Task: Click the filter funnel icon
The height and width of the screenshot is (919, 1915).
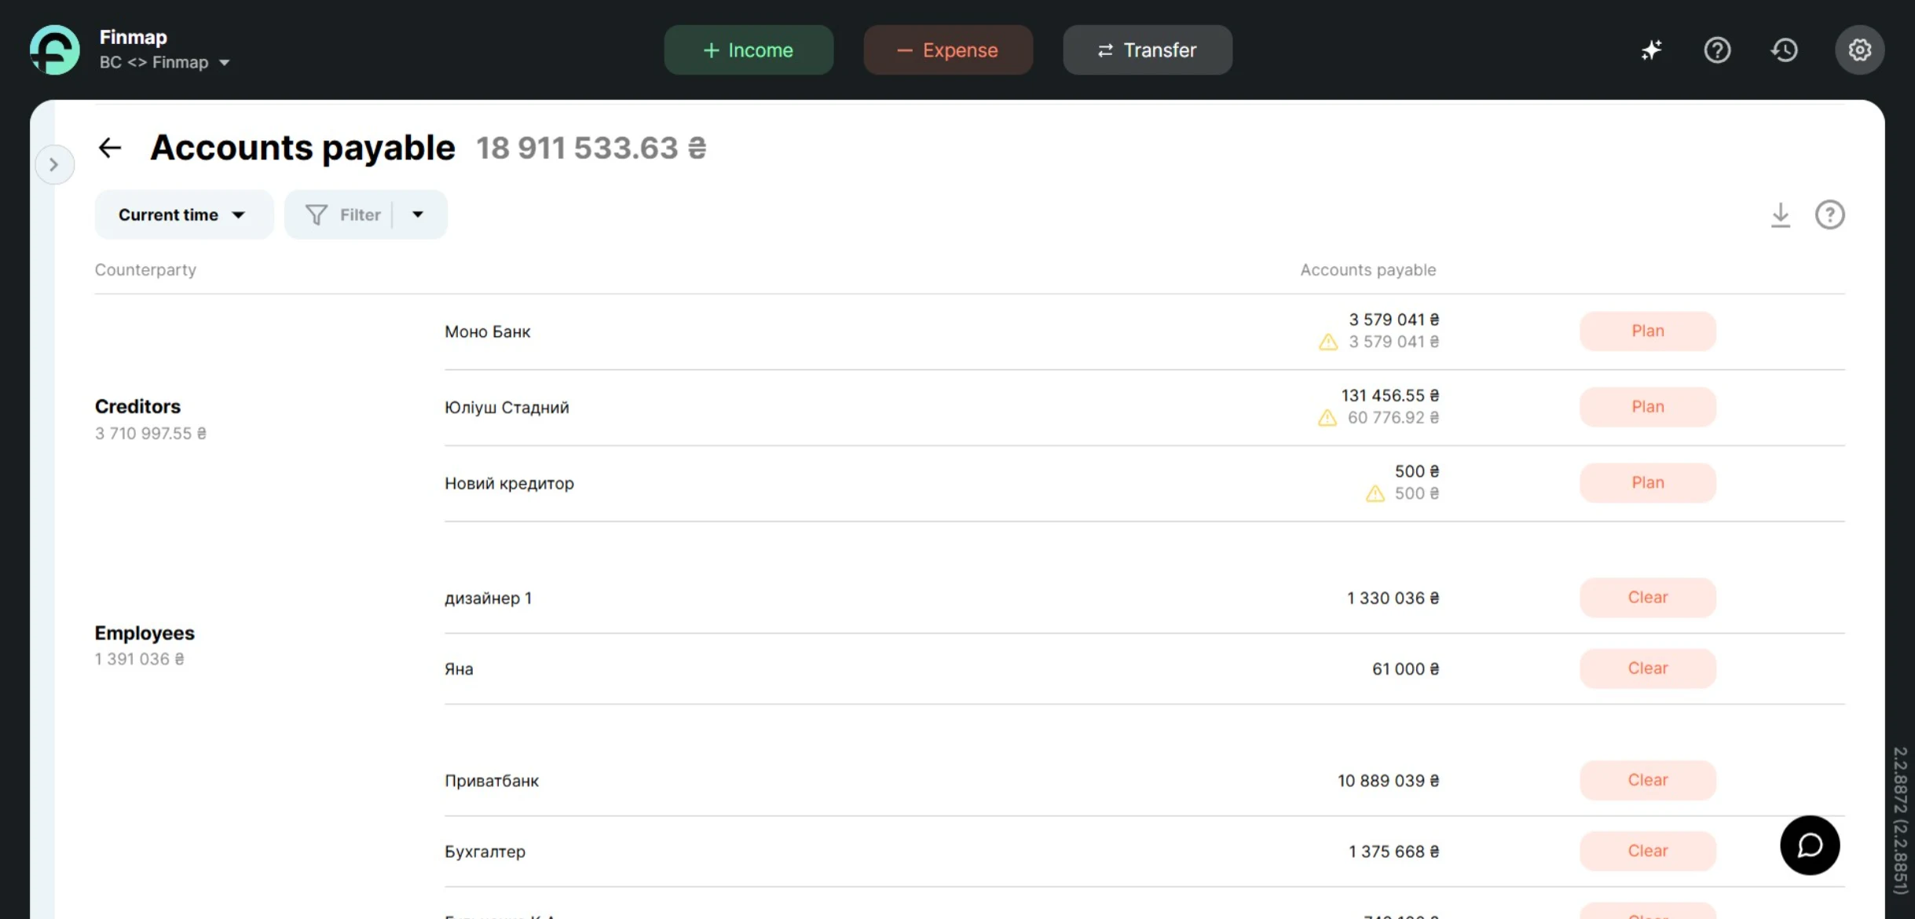Action: tap(316, 214)
